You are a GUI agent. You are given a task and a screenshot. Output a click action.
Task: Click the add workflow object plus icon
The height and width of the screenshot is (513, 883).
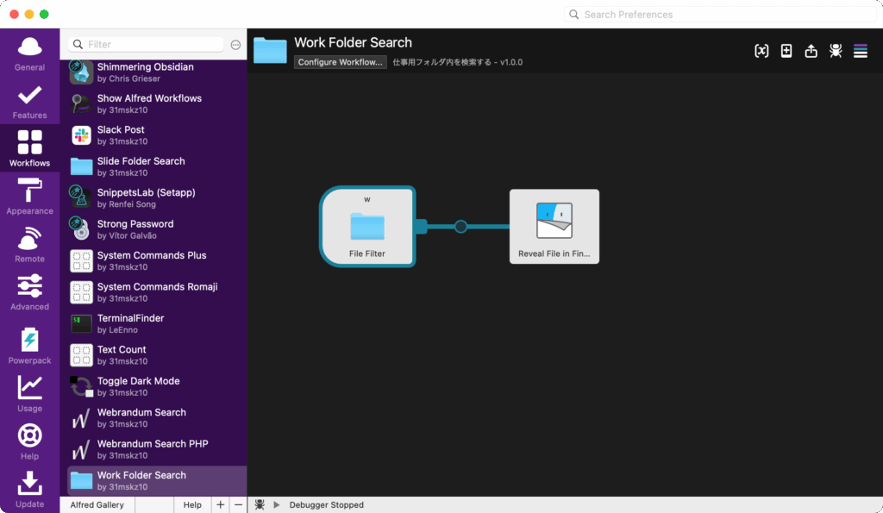pos(786,51)
